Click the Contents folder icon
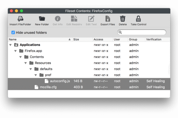178x118 pixels. coord(26,57)
